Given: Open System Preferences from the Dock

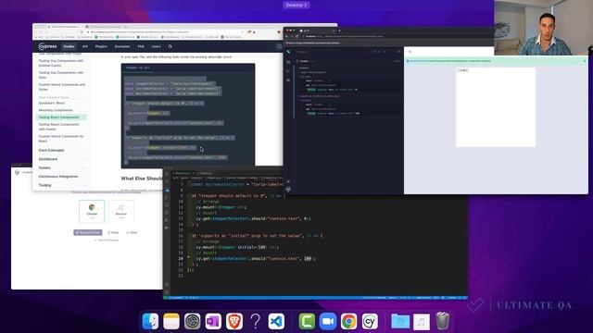Looking at the screenshot, I should [x=192, y=321].
